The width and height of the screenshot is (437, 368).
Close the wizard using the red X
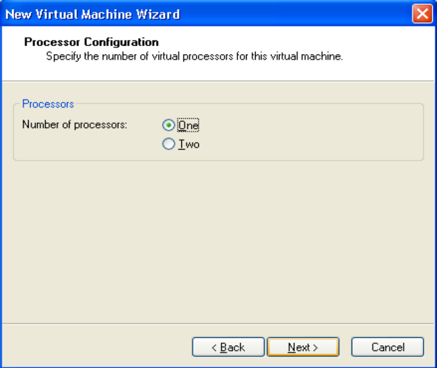(x=422, y=14)
